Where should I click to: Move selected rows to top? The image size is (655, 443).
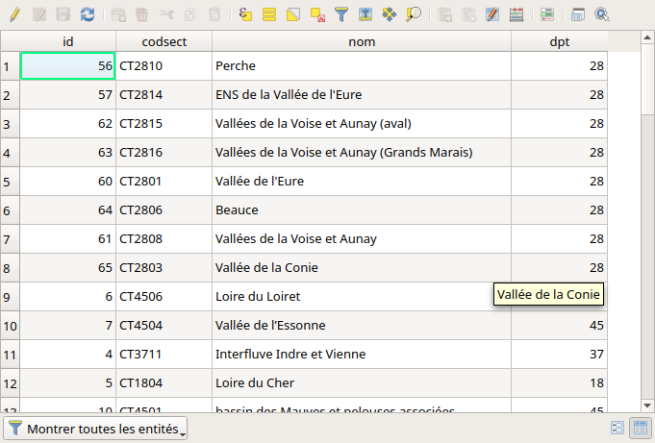point(365,14)
